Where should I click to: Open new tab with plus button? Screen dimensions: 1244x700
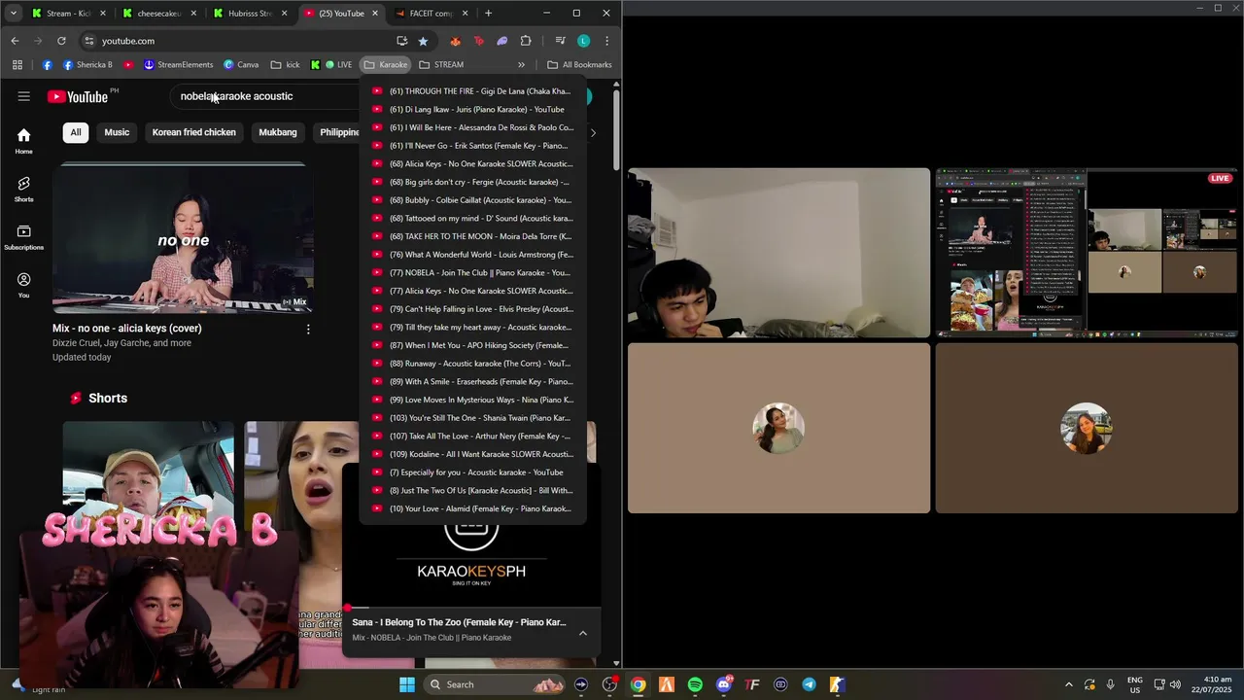488,14
